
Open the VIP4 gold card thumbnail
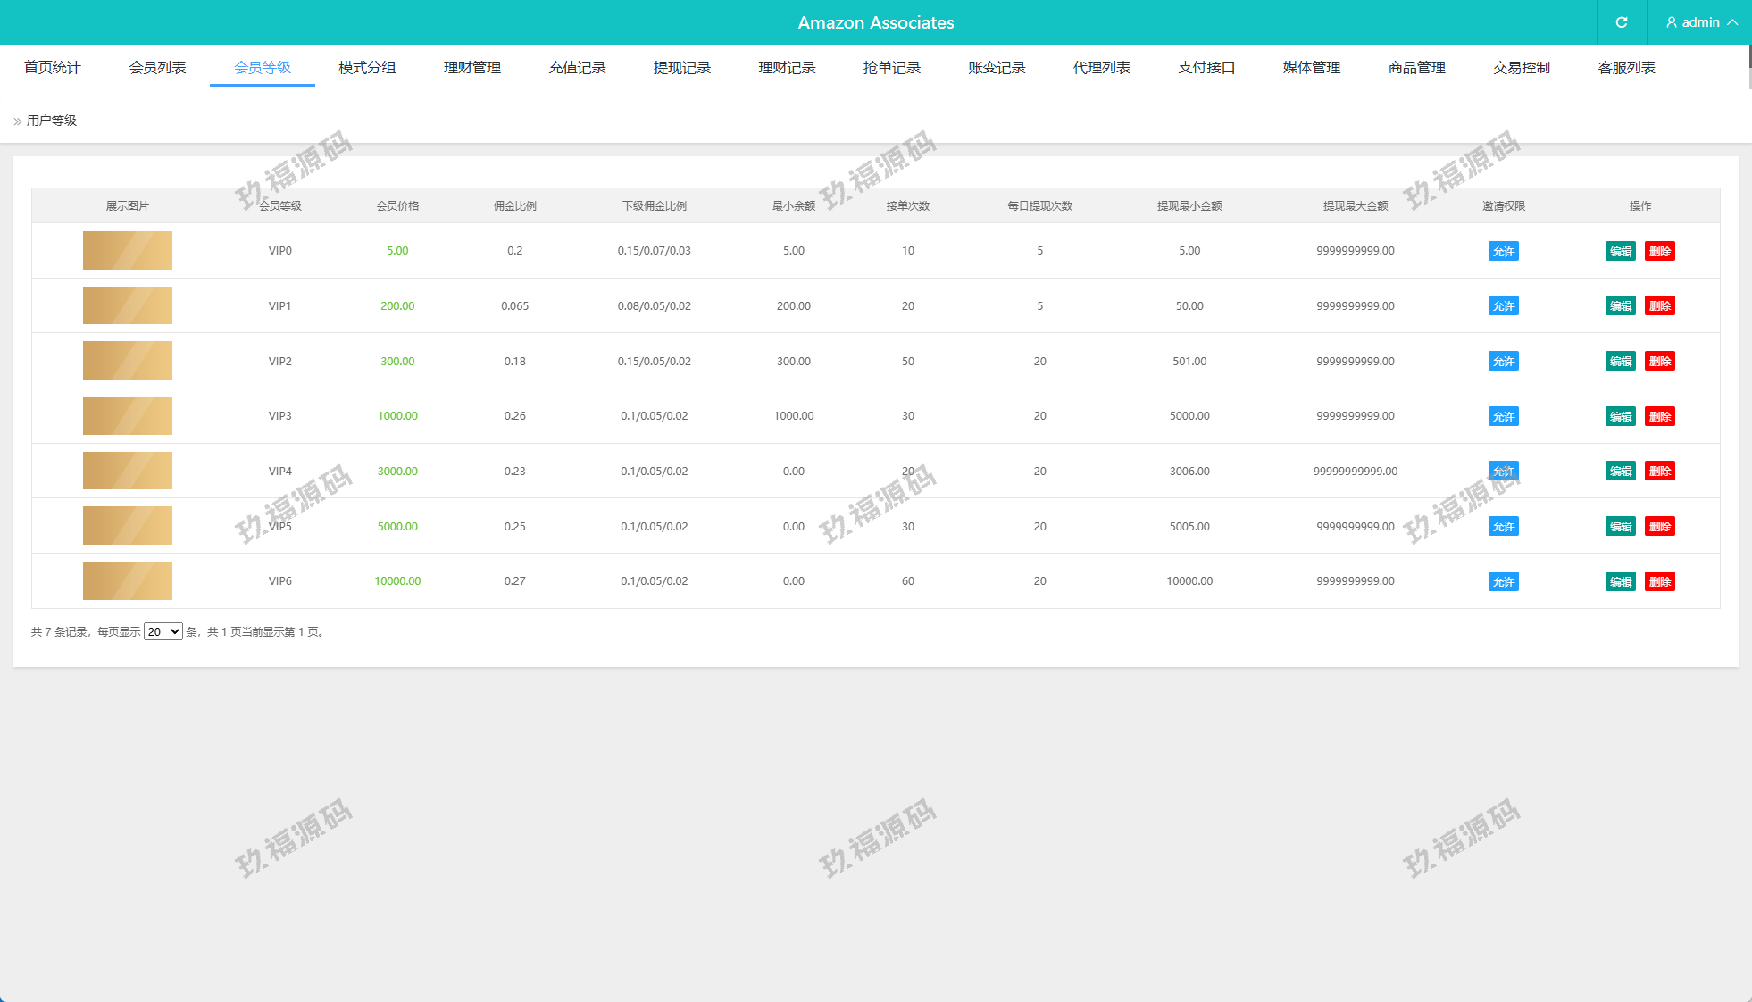tap(128, 471)
